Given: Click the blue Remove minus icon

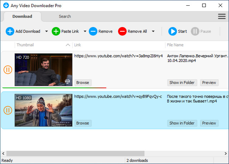Looking at the screenshot, I should (93, 31).
